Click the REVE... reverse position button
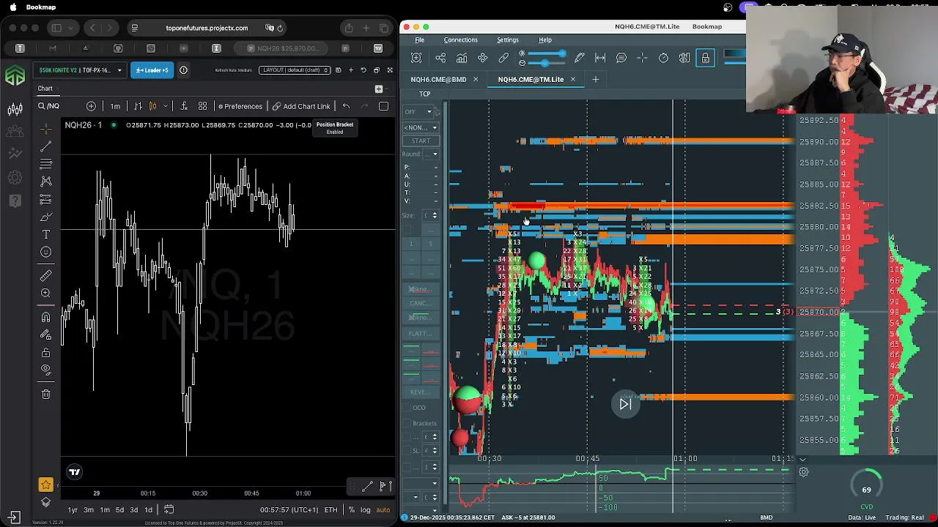This screenshot has width=938, height=527. click(x=420, y=392)
